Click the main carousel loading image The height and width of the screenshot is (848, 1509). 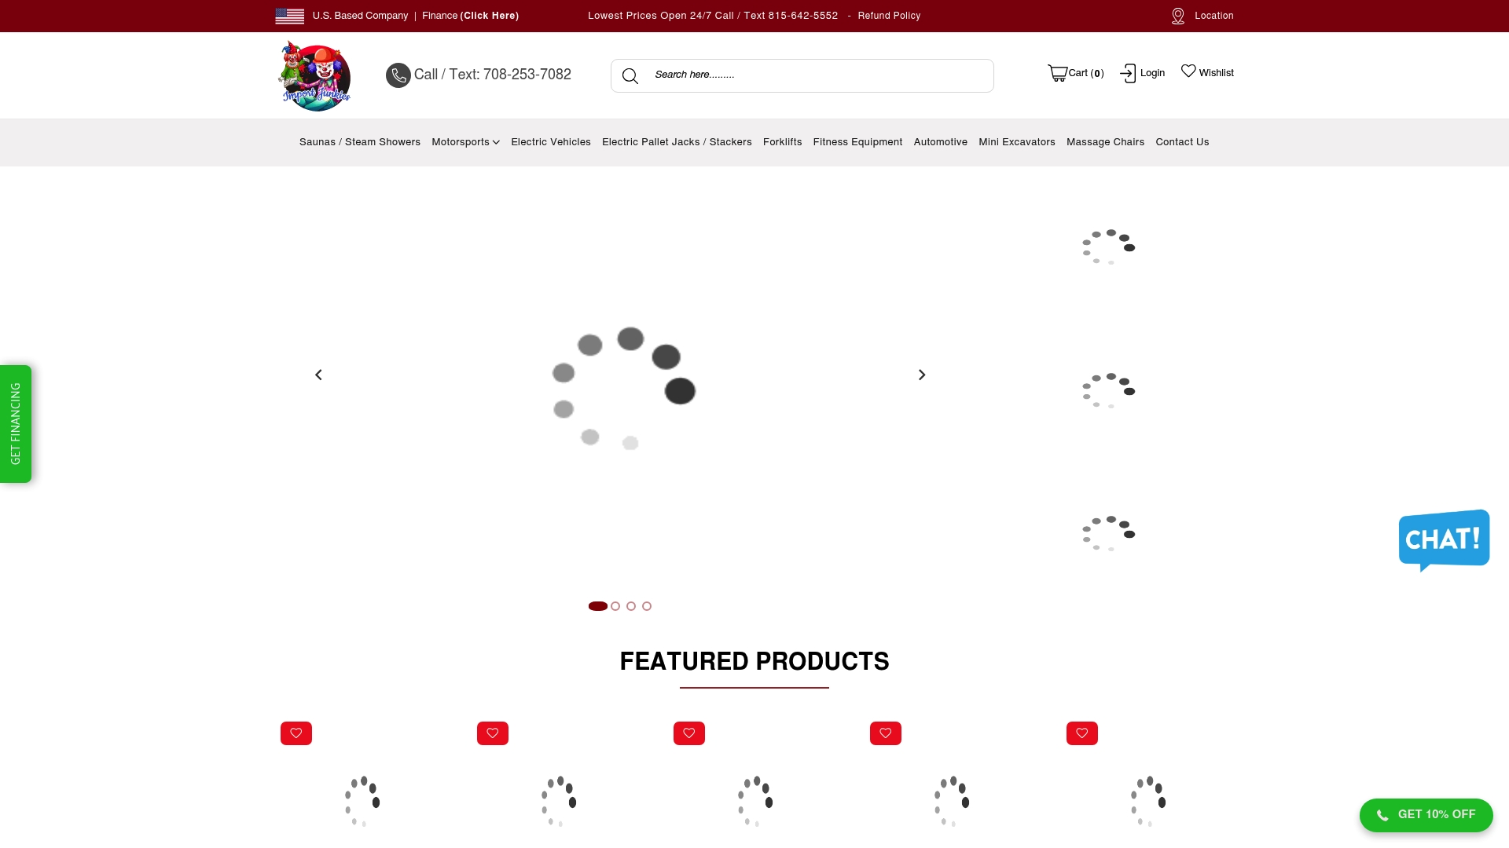tap(624, 388)
